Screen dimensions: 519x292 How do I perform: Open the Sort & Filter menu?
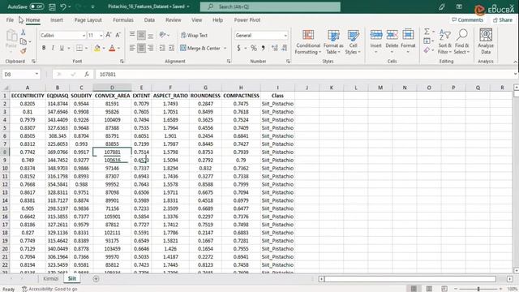[x=444, y=42]
